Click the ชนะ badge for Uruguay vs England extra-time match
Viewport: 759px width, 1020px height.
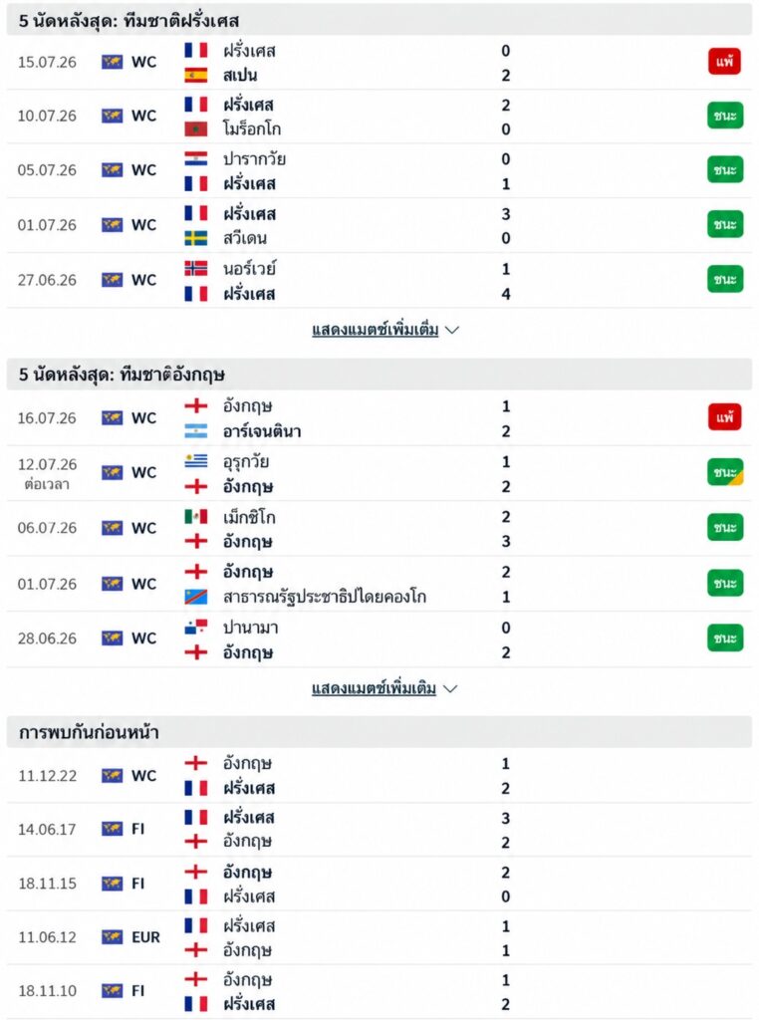[725, 472]
